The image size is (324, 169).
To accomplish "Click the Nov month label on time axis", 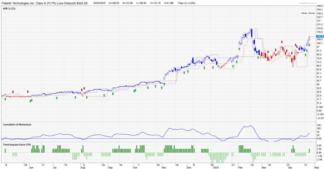I will [x=164, y=167].
